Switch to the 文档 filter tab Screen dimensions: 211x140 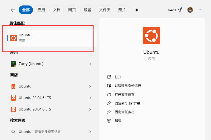point(57,10)
